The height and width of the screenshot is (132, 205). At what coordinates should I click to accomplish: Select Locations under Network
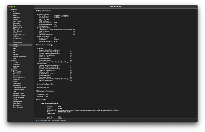pos(16,64)
